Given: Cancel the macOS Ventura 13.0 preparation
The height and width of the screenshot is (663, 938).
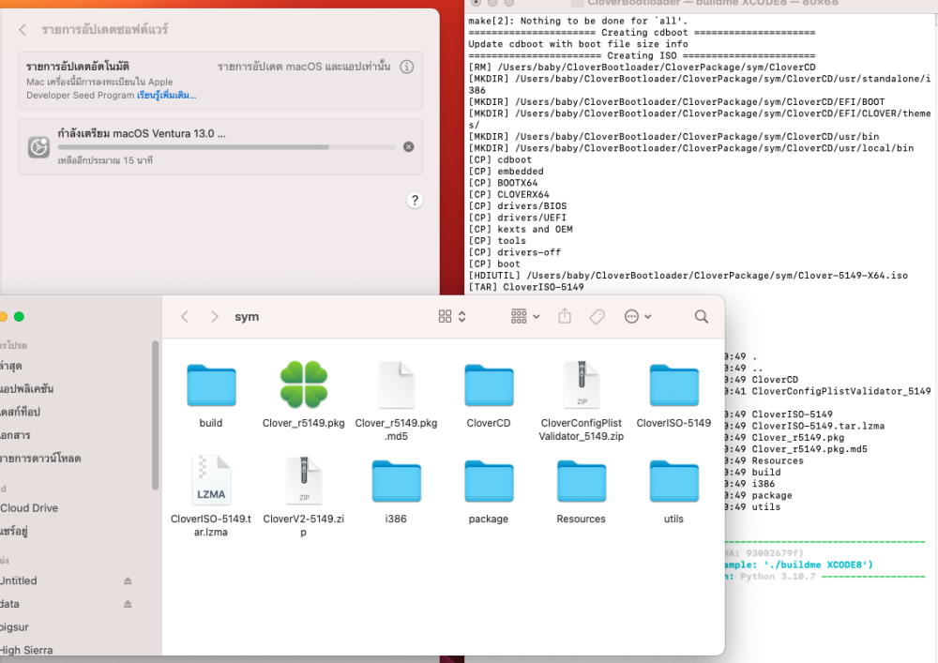Looking at the screenshot, I should coord(409,146).
